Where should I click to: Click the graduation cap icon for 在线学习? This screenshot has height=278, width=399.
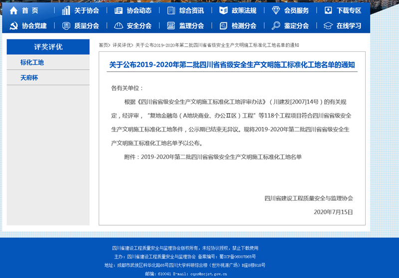pos(328,26)
